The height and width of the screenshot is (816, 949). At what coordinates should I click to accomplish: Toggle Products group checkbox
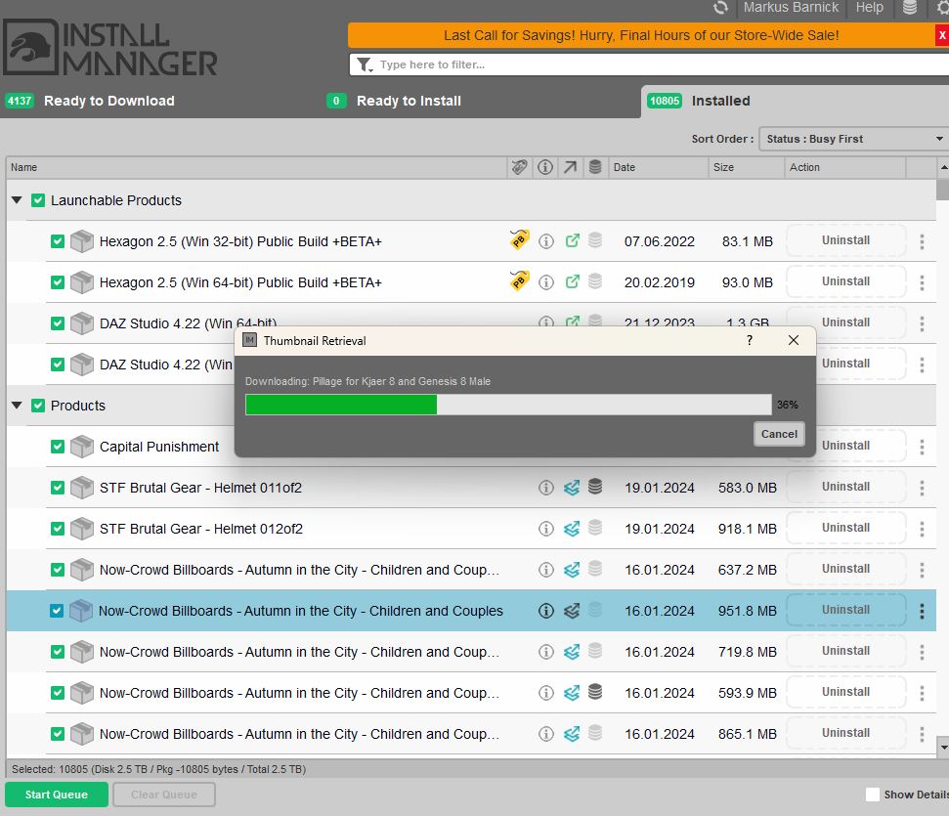click(x=38, y=406)
